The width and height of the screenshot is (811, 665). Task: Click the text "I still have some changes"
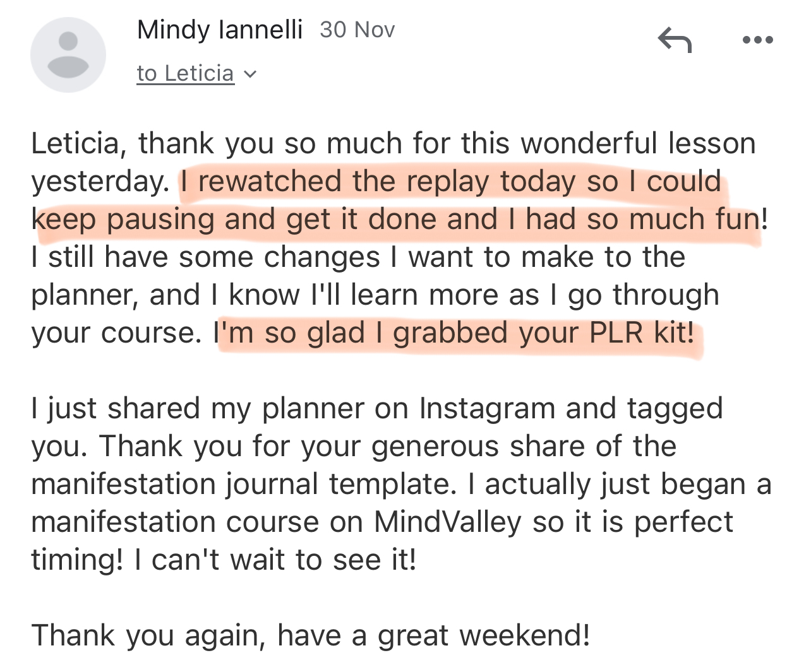tap(205, 257)
